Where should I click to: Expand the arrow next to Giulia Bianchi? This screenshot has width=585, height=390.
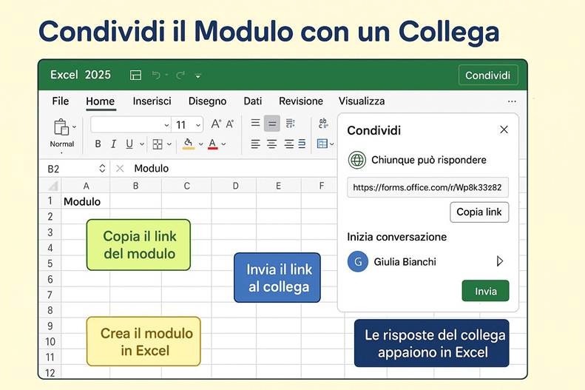[x=500, y=261]
